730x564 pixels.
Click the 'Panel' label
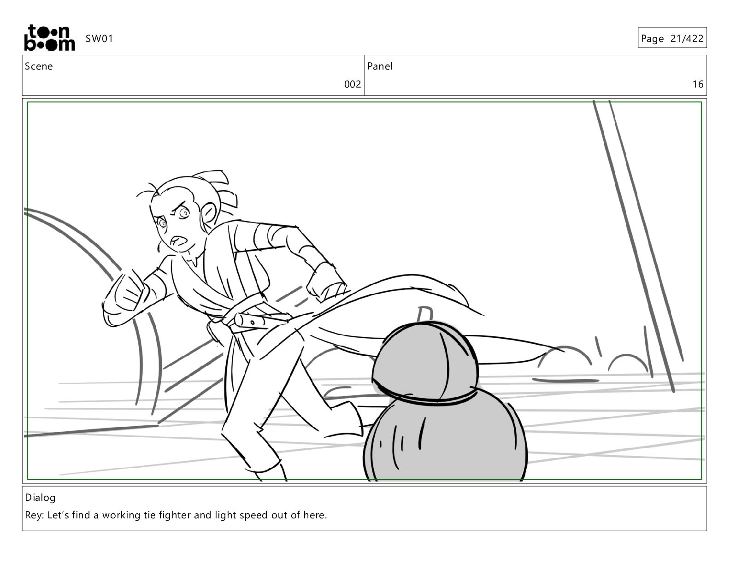click(x=380, y=66)
